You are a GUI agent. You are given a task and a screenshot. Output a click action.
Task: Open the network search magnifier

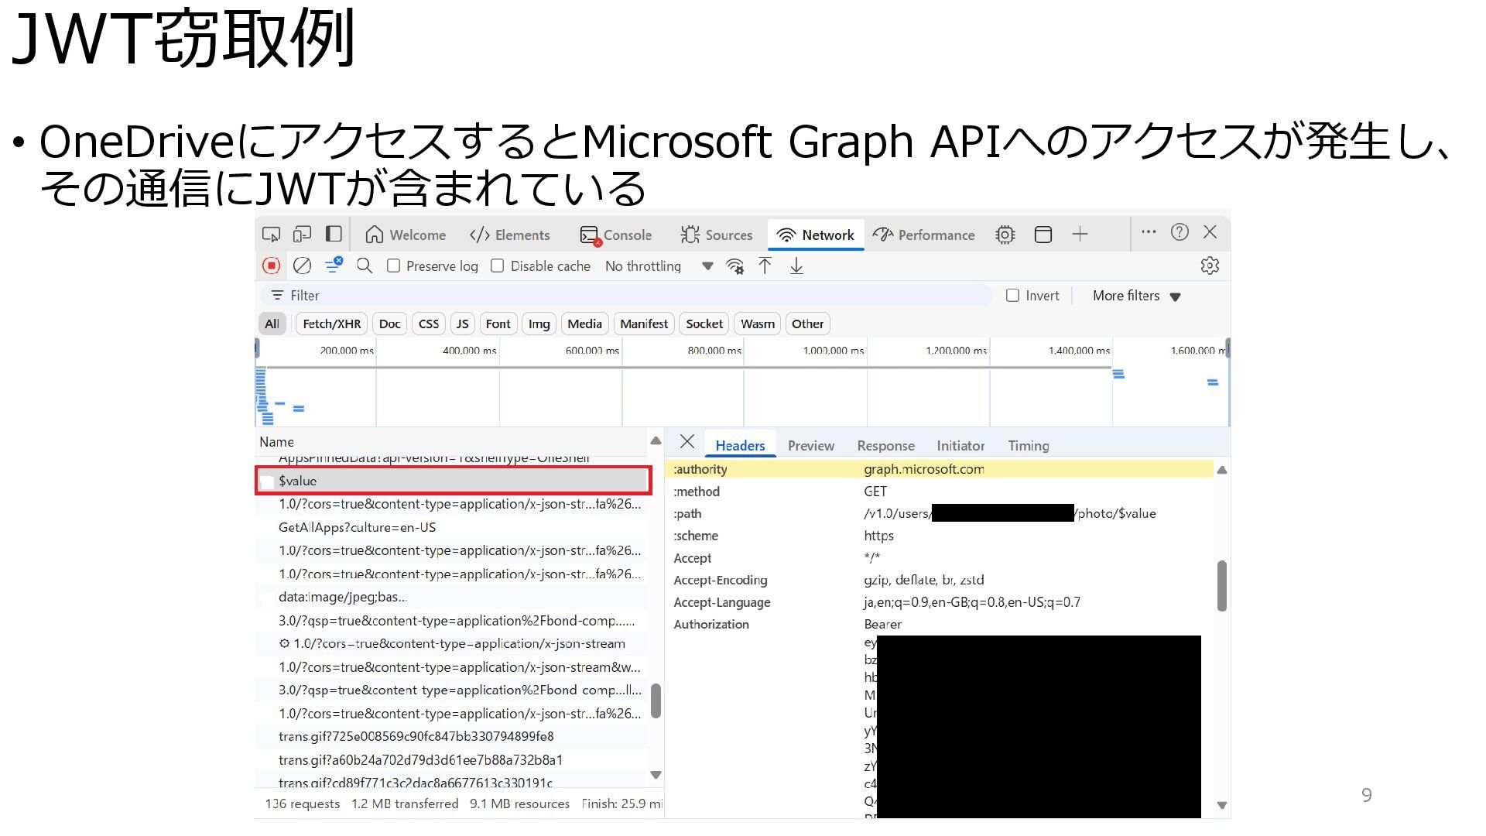click(x=365, y=266)
